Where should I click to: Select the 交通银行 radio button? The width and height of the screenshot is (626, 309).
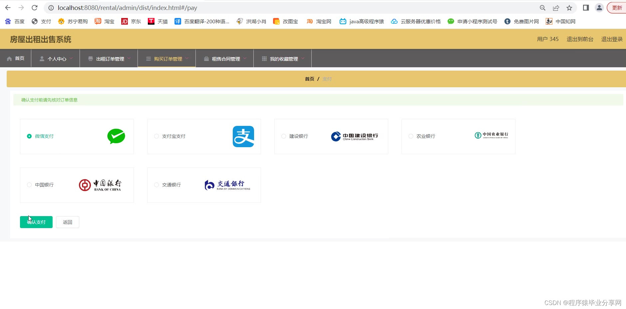click(156, 185)
